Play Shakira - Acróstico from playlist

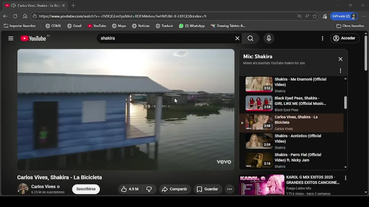[x=294, y=141]
